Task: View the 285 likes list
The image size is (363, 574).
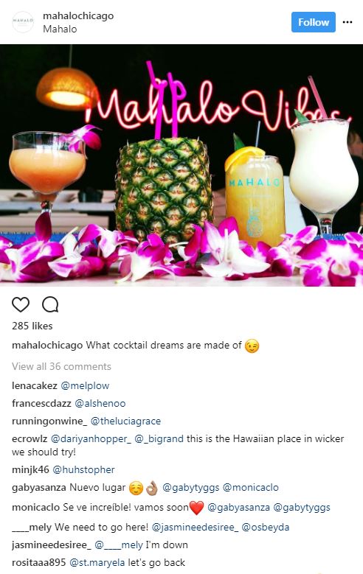Action: coord(32,326)
